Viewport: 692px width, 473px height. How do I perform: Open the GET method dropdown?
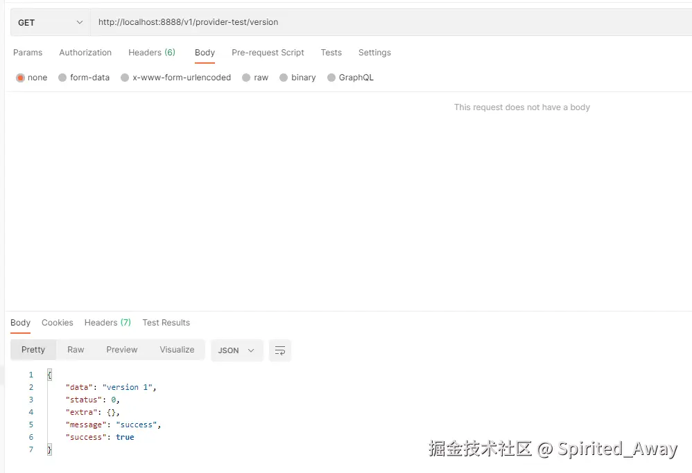[x=51, y=22]
